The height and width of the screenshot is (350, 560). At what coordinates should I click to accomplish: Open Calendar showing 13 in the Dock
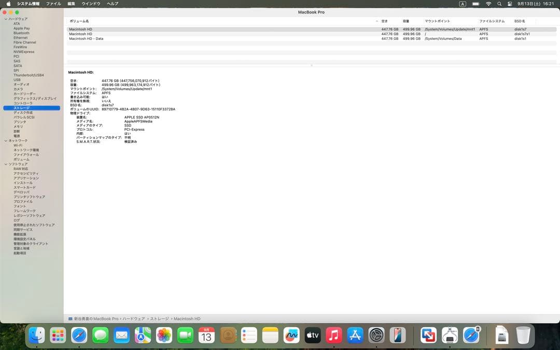pos(206,336)
